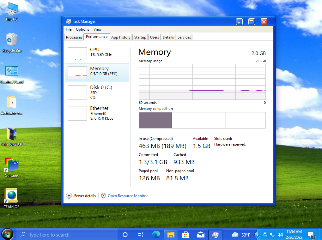Click the '1.5 GB' available value
Screen dimensions: 322x240
(x=202, y=146)
